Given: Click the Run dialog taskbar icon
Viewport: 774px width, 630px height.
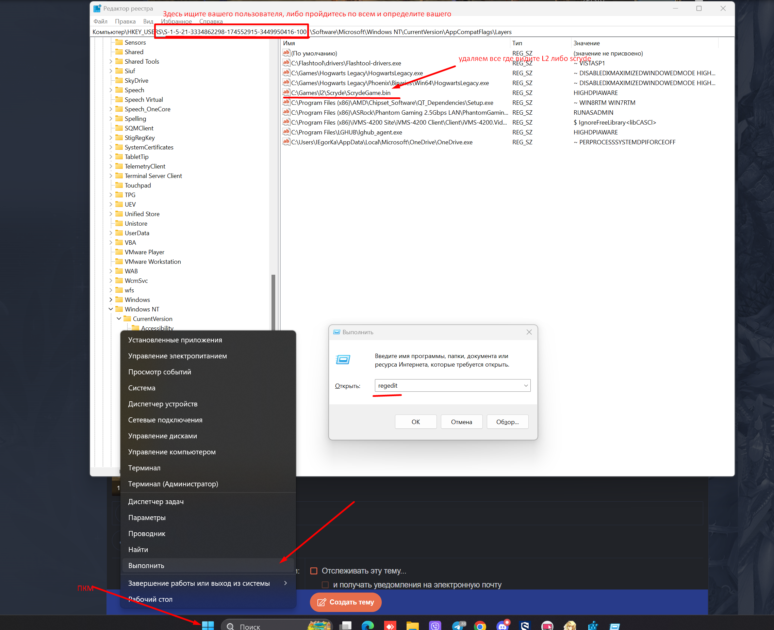Looking at the screenshot, I should pos(615,626).
